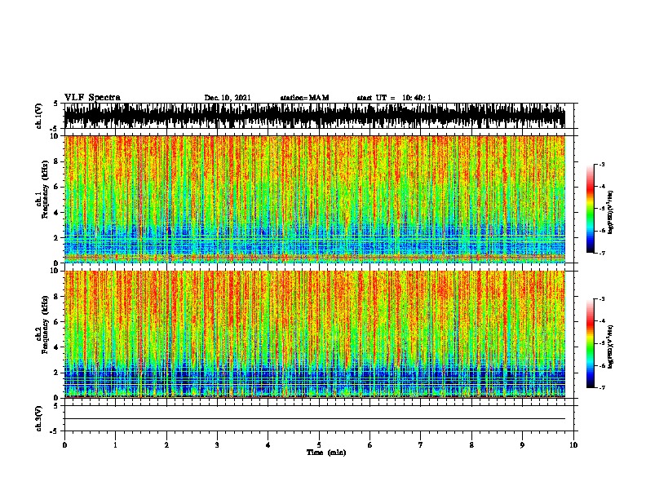Click time axis tick label "4"

pos(268,444)
